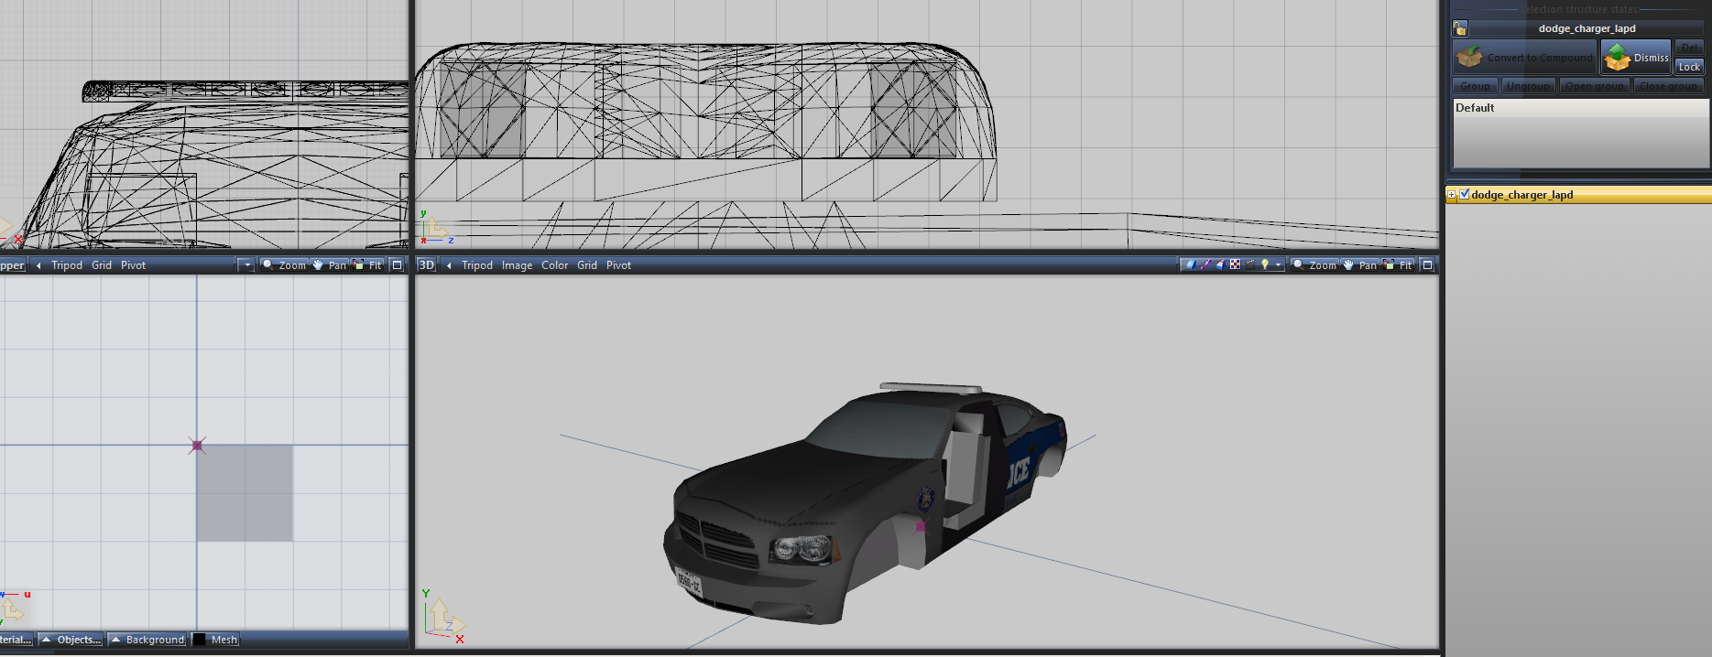
Task: Open Pivot menu in the 3D viewport
Action: [618, 265]
